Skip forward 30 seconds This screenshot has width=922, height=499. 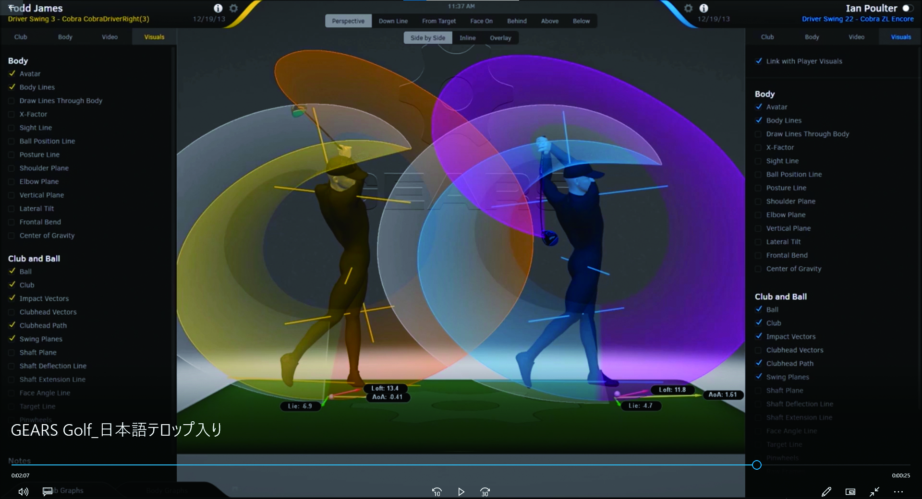tap(485, 492)
